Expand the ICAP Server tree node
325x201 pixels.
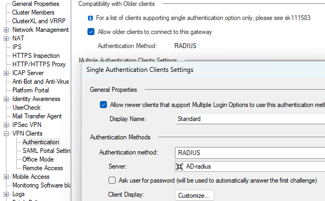6,73
